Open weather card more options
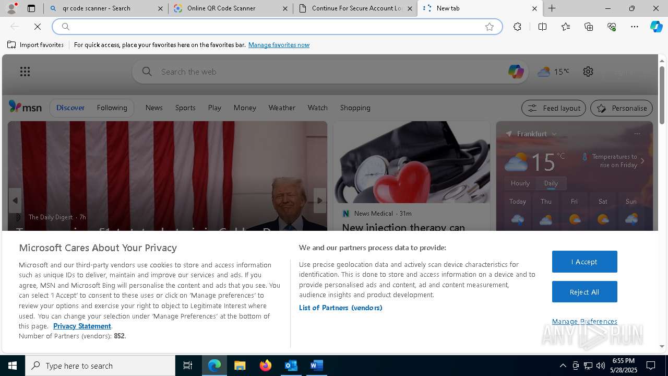 click(x=637, y=134)
